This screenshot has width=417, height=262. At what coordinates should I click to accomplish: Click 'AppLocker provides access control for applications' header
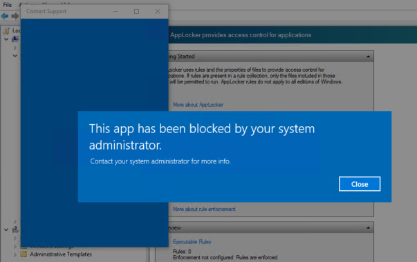(241, 35)
